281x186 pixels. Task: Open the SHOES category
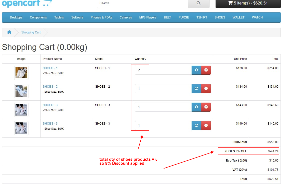click(220, 17)
